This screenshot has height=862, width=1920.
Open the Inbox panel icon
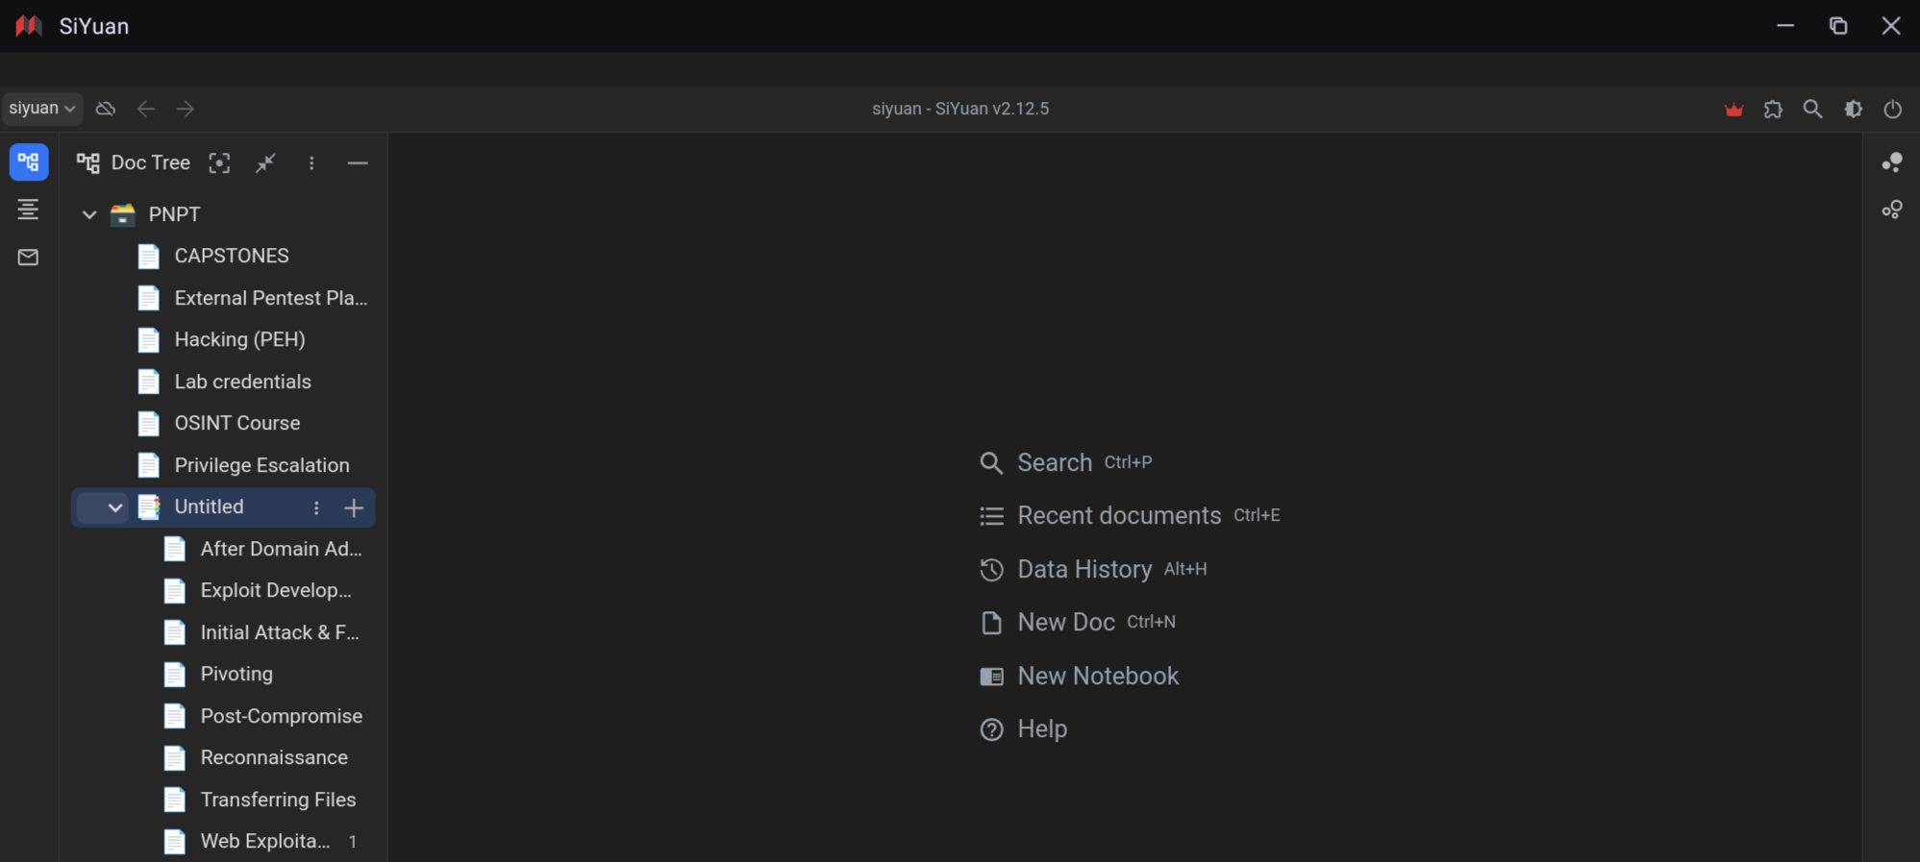pyautogui.click(x=28, y=257)
